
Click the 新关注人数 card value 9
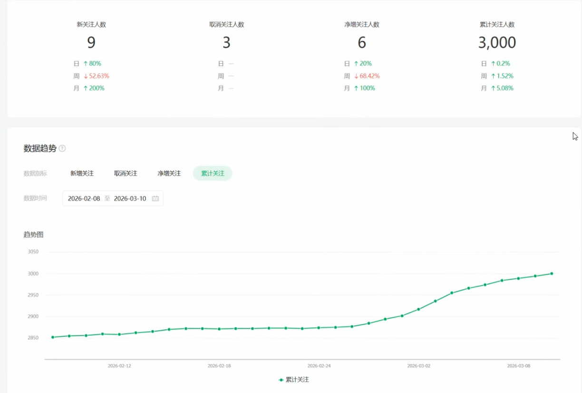pyautogui.click(x=91, y=43)
